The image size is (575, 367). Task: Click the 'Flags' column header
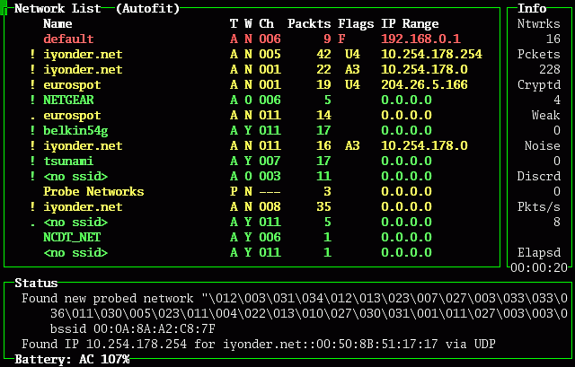coord(356,24)
